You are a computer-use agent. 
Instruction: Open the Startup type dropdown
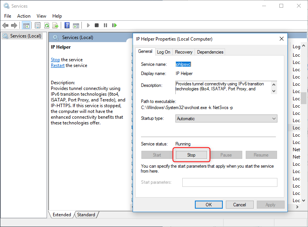(x=226, y=119)
